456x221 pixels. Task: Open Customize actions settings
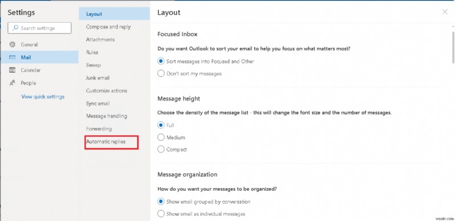pyautogui.click(x=107, y=90)
